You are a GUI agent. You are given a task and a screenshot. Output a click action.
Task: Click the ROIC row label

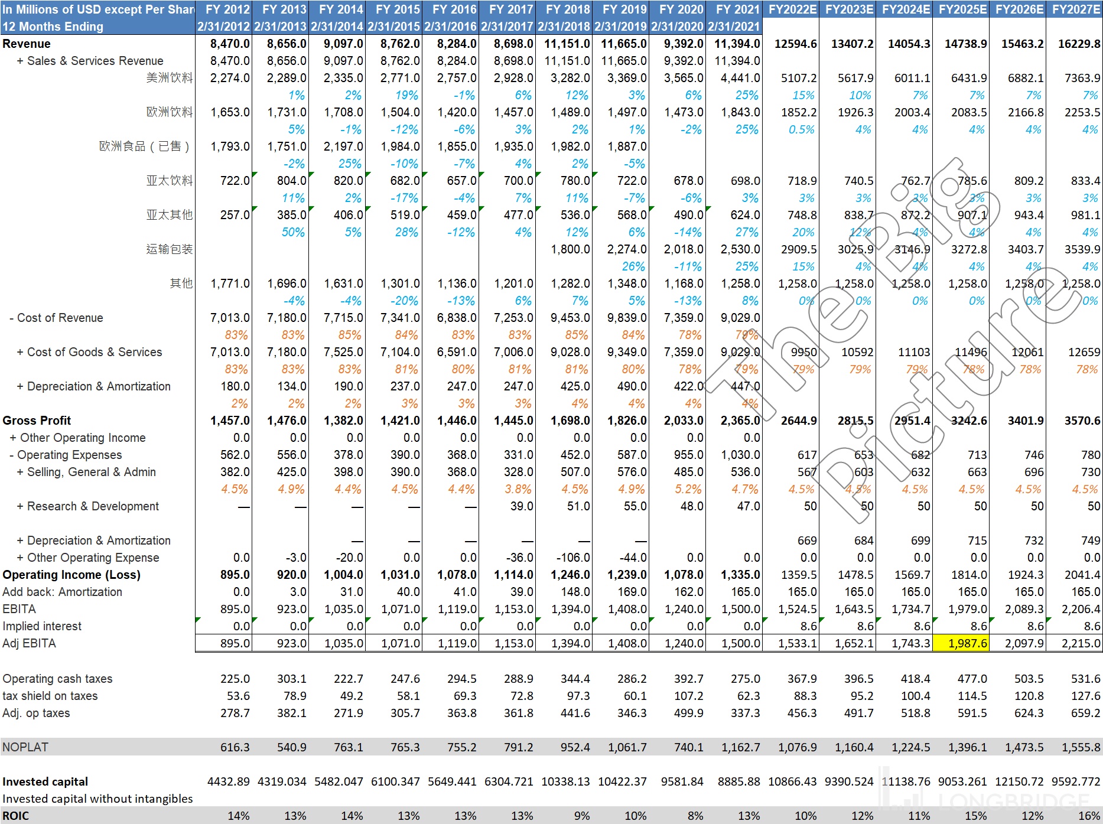(16, 816)
